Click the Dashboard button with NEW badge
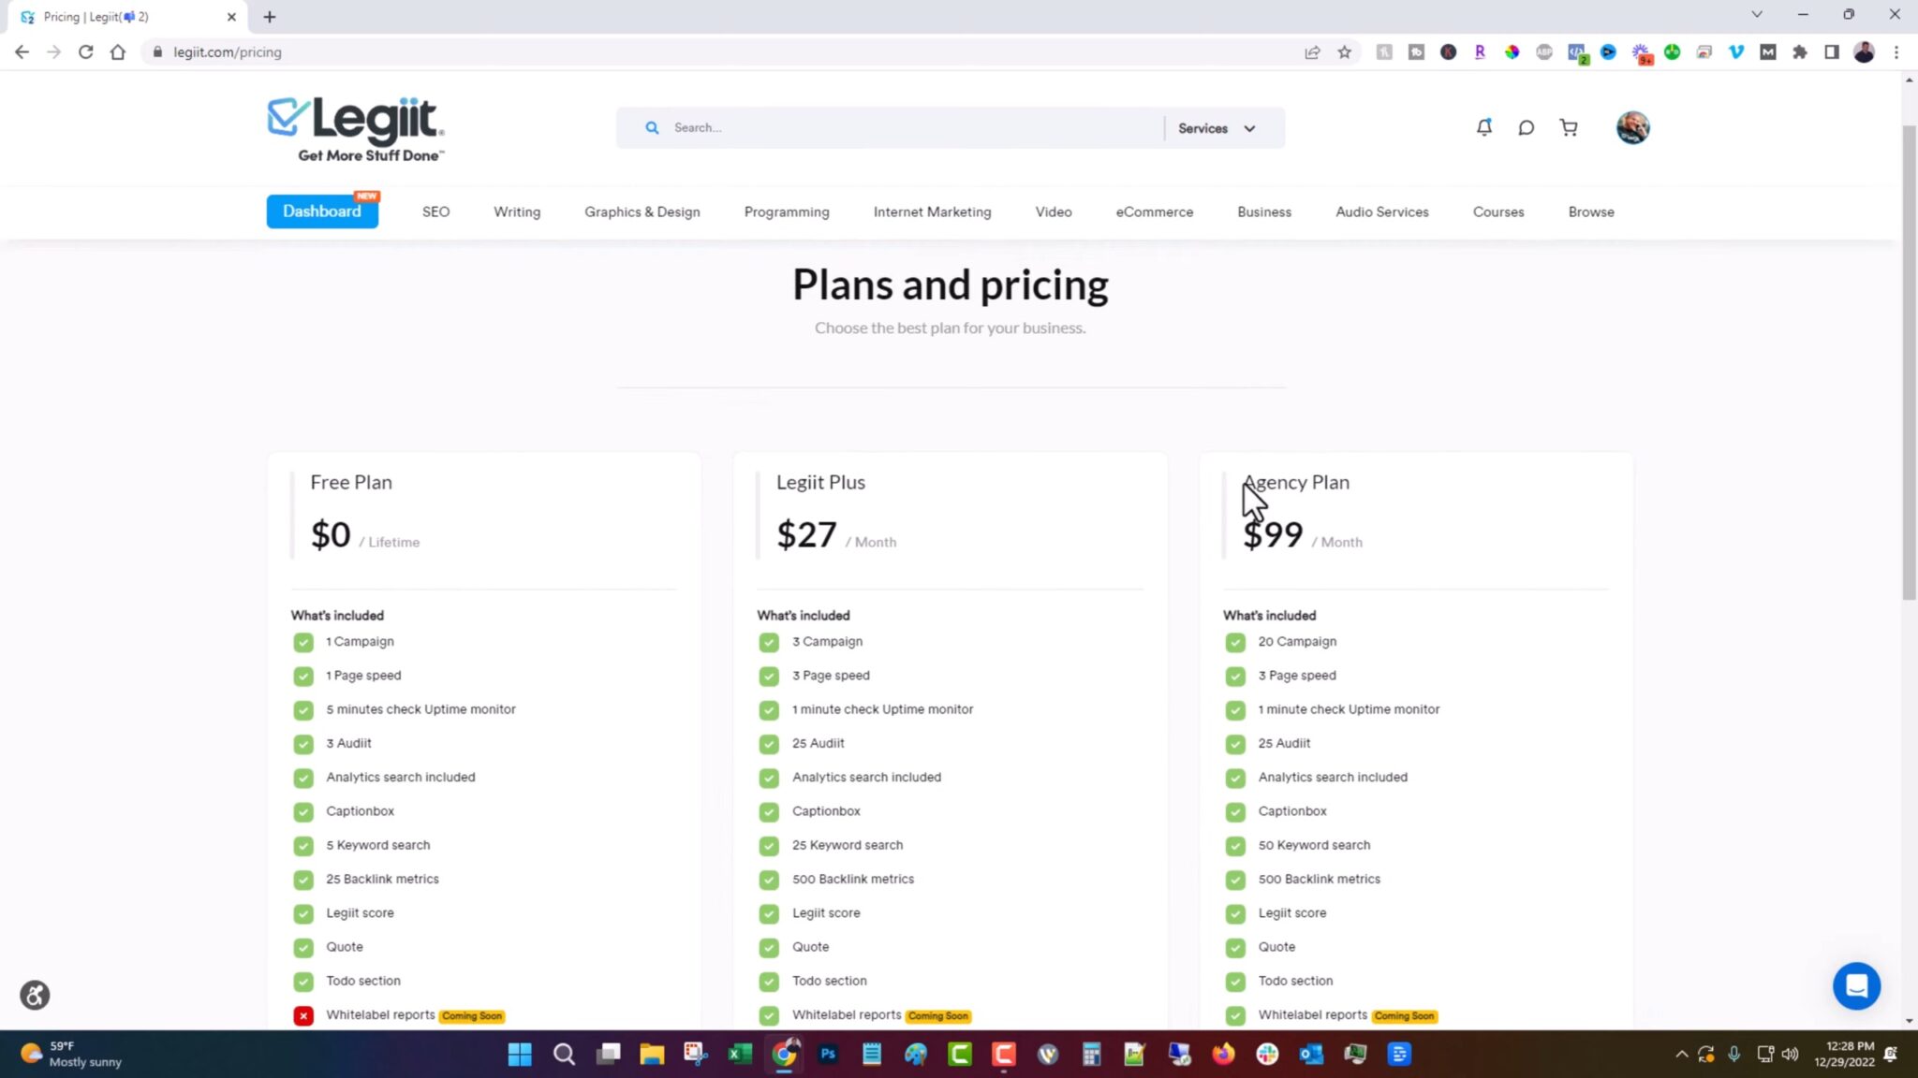The width and height of the screenshot is (1918, 1078). [x=321, y=211]
